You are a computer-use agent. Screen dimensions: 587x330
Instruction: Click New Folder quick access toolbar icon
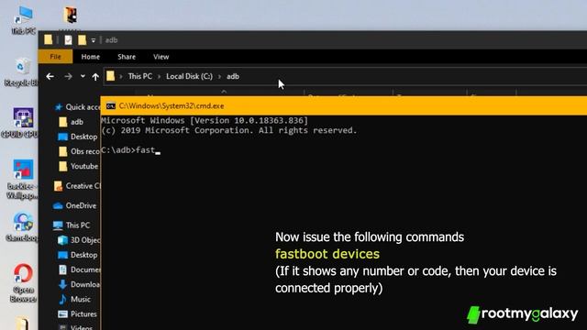(x=82, y=39)
